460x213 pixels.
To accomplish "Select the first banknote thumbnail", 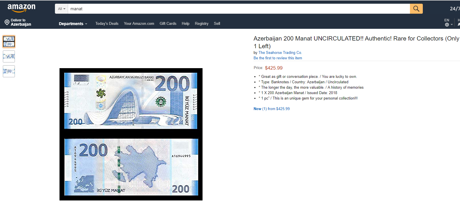I will tap(9, 42).
